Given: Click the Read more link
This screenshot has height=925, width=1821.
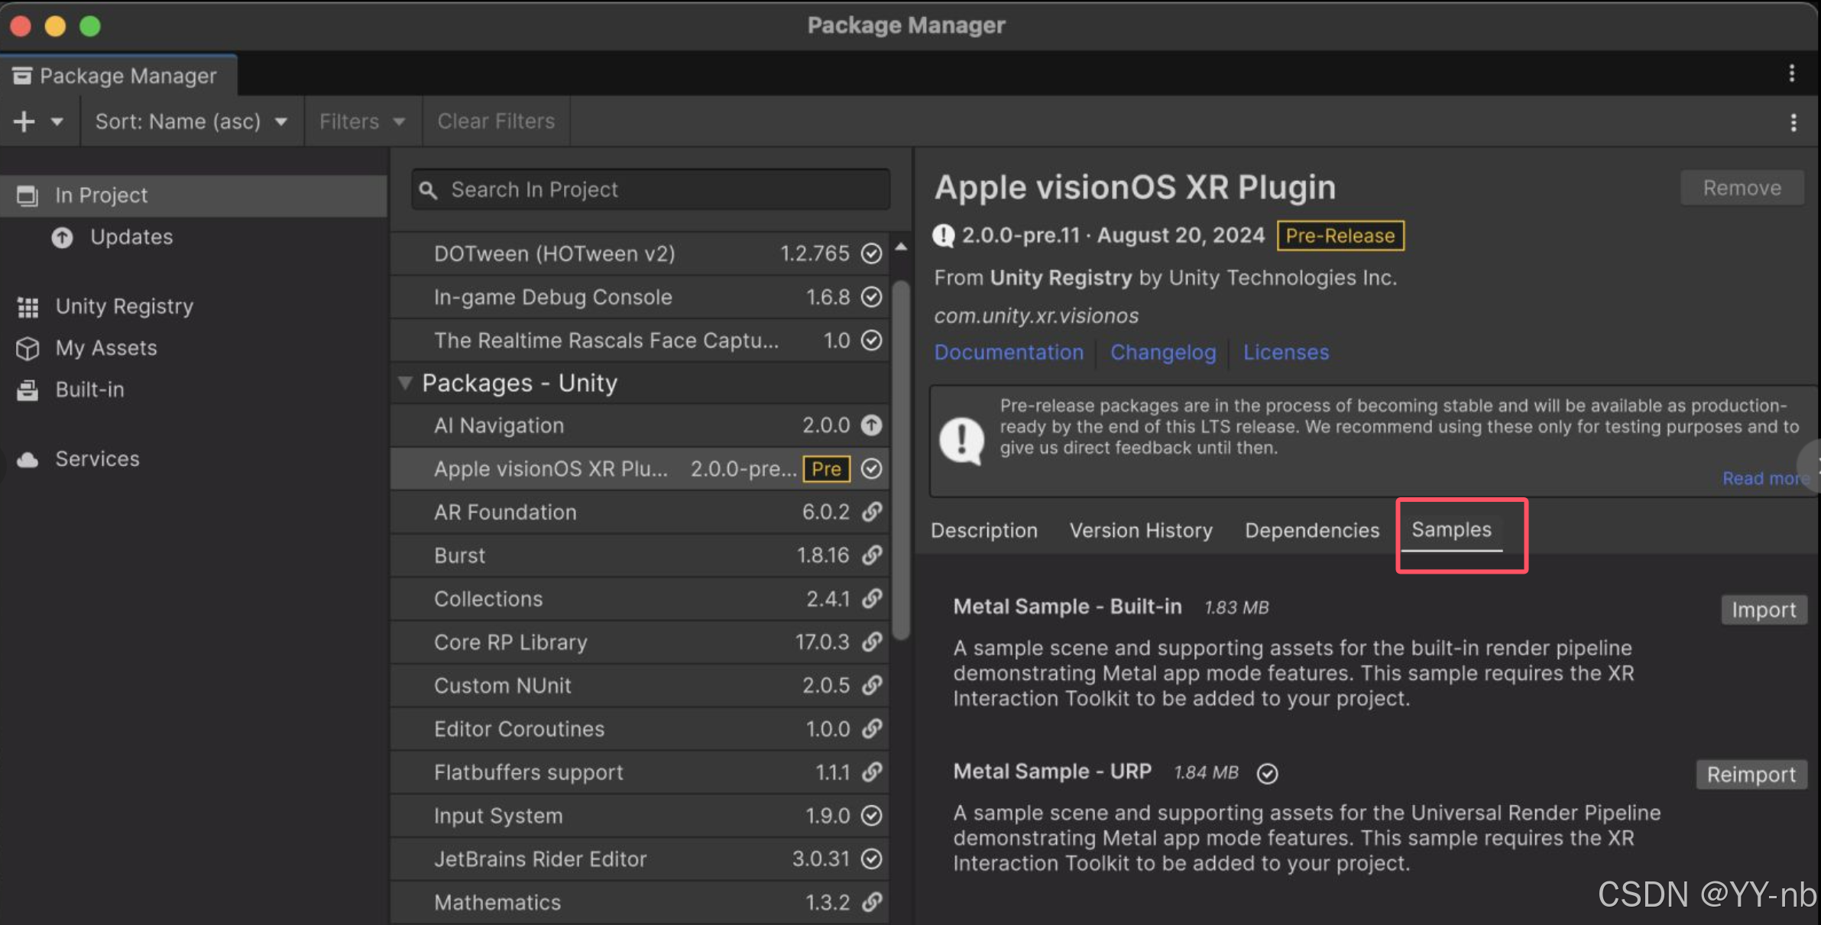Looking at the screenshot, I should coord(1766,478).
